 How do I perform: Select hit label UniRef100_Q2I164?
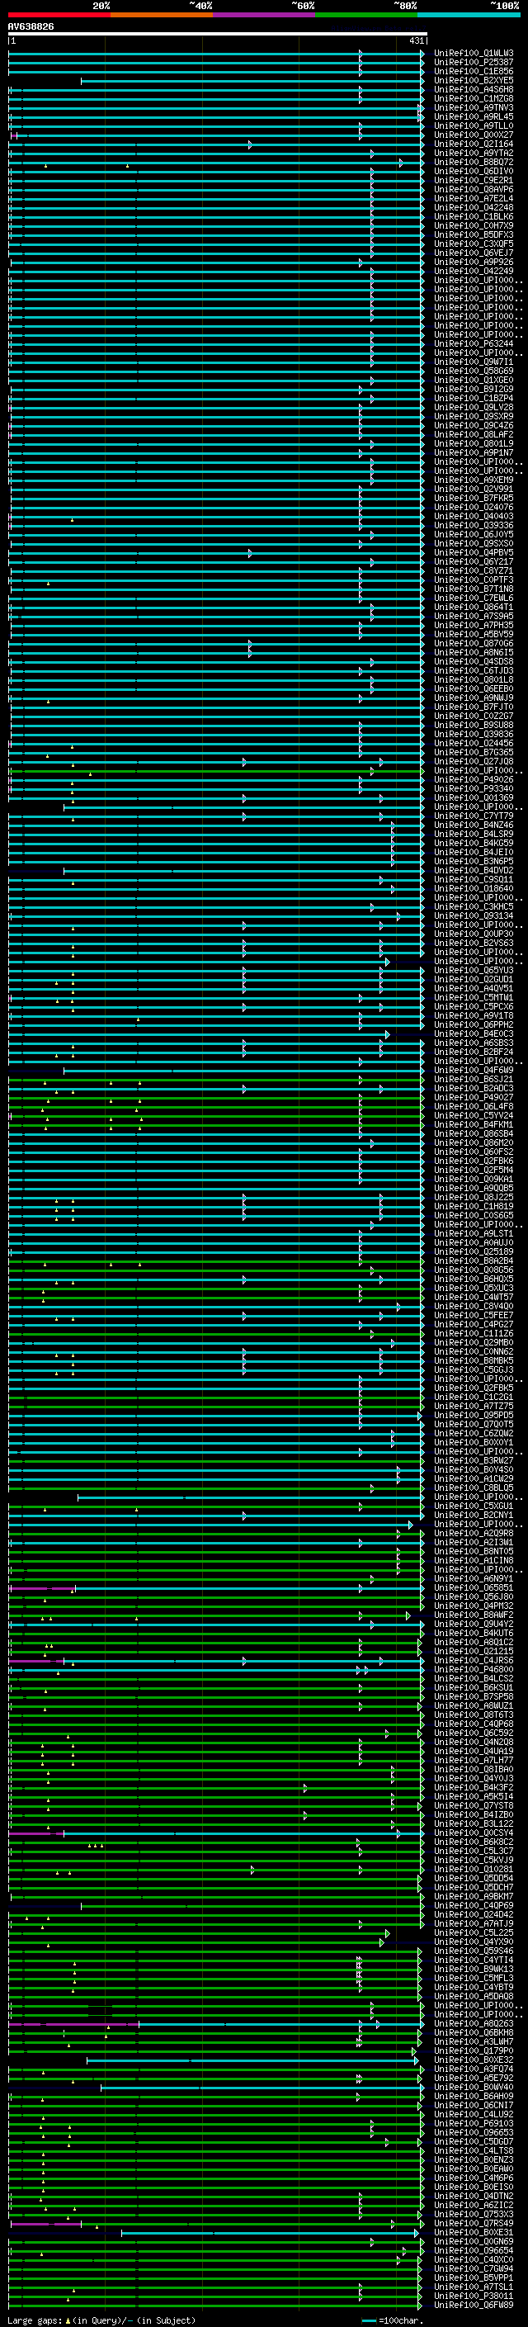pyautogui.click(x=474, y=144)
